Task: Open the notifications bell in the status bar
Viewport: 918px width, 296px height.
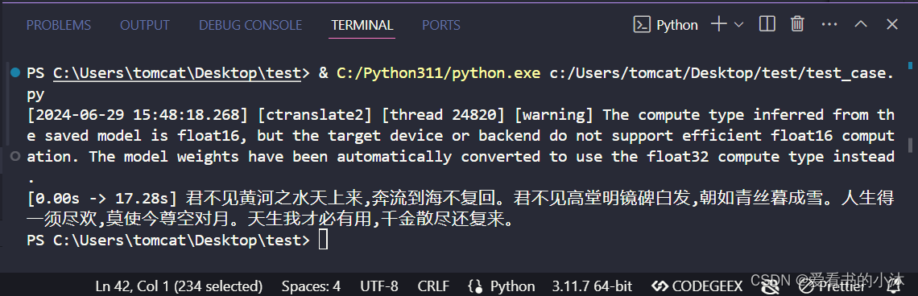Action: tap(894, 286)
